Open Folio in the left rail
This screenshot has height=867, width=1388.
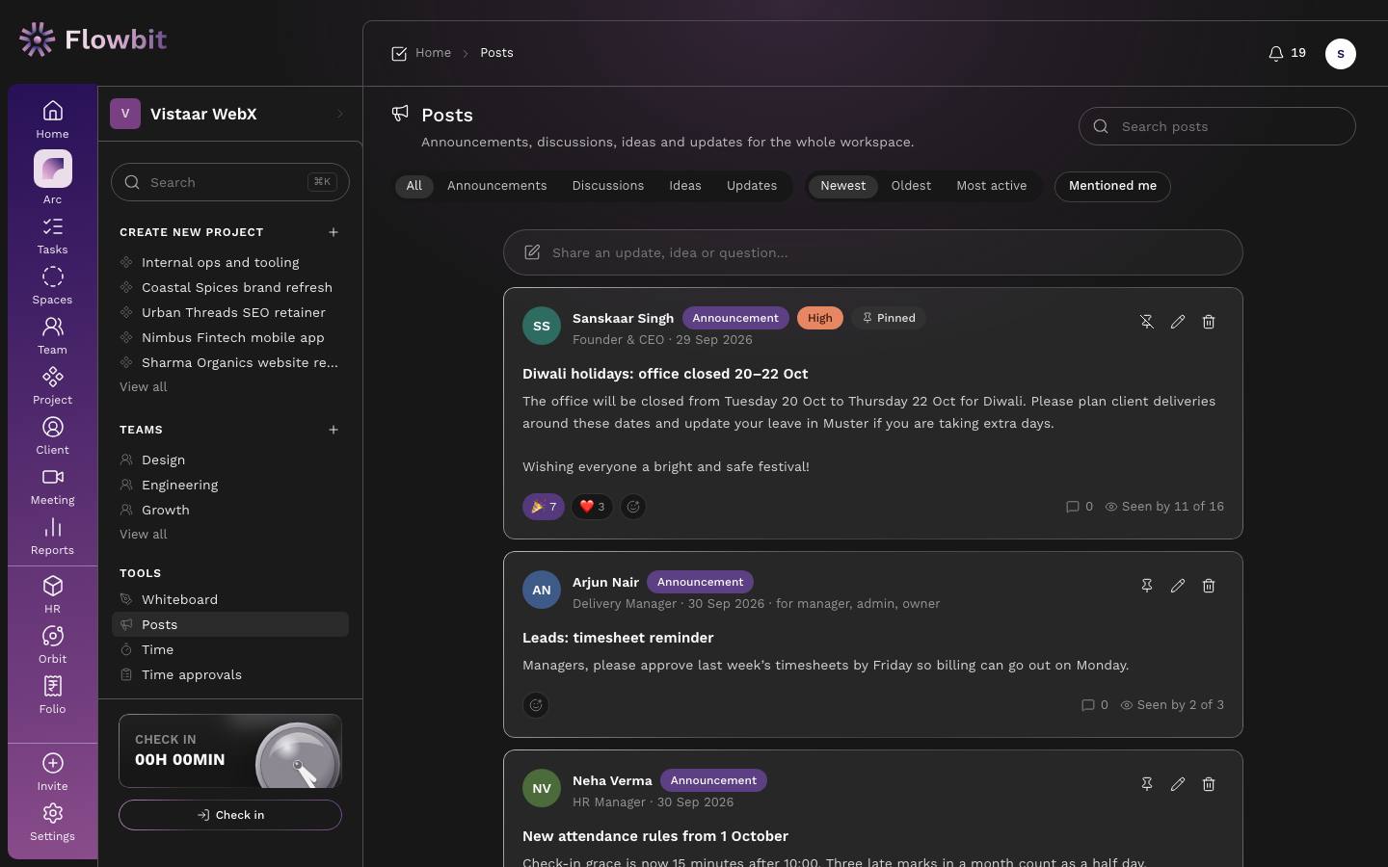(52, 695)
